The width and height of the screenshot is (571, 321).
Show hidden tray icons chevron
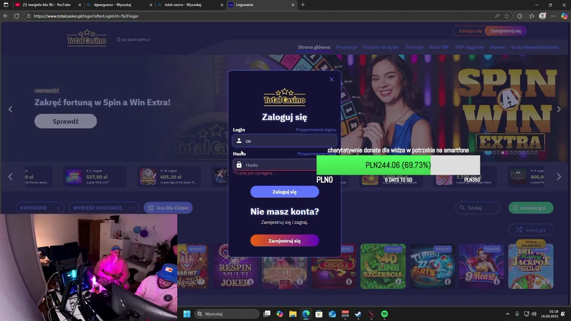click(x=507, y=314)
